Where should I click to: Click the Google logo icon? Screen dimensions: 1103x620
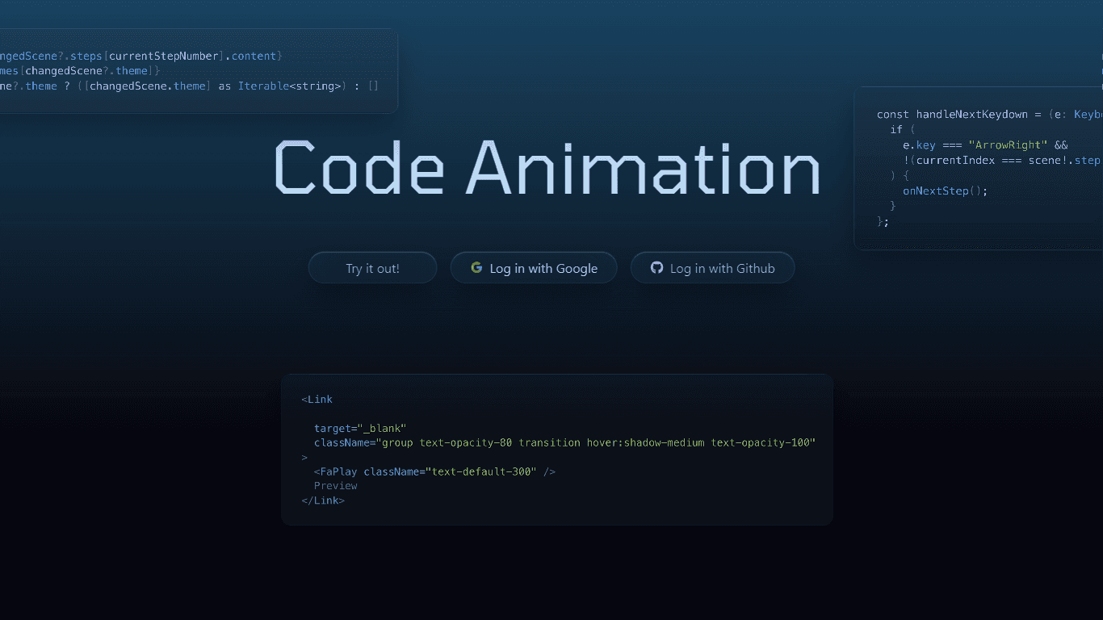[476, 268]
